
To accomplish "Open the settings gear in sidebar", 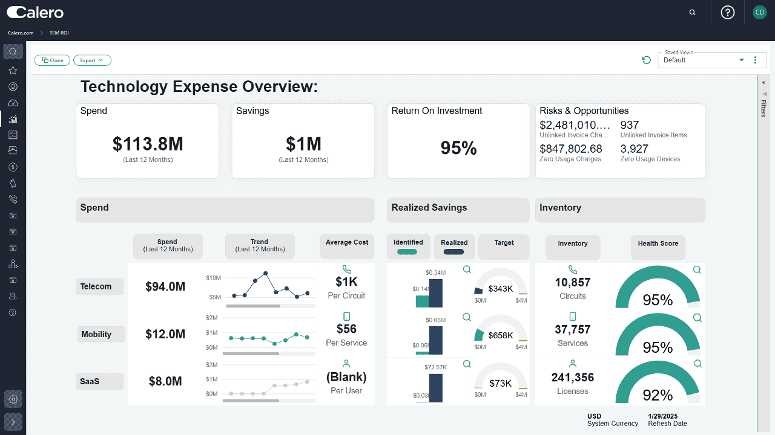I will click(13, 399).
